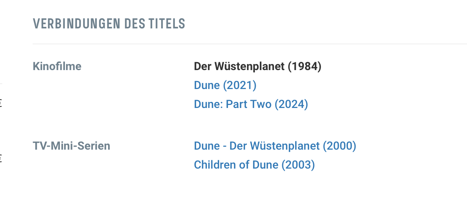
Task: Click the Kinofilme category label
Action: click(x=57, y=66)
